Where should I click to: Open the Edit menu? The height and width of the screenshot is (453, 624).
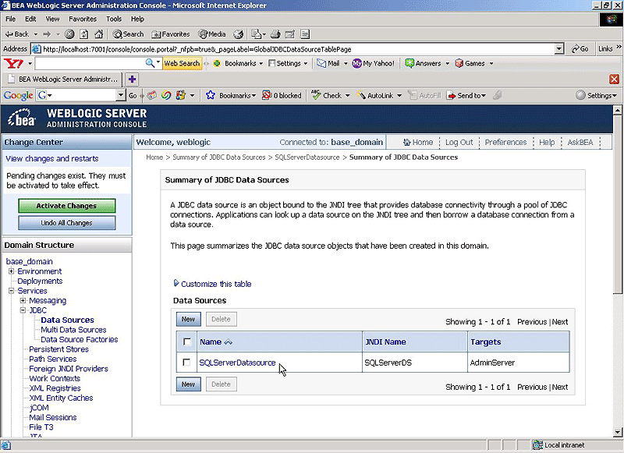pyautogui.click(x=30, y=19)
